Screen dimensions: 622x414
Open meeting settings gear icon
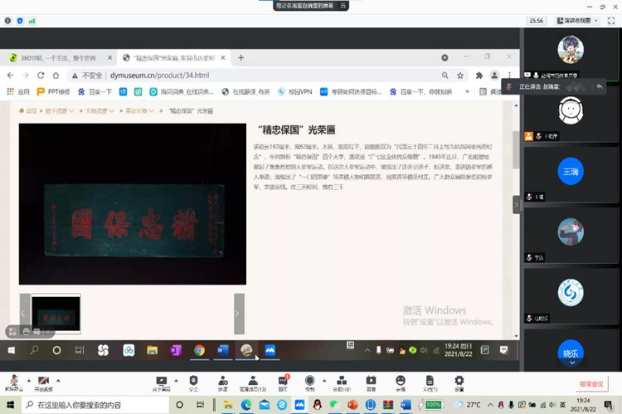(x=459, y=381)
